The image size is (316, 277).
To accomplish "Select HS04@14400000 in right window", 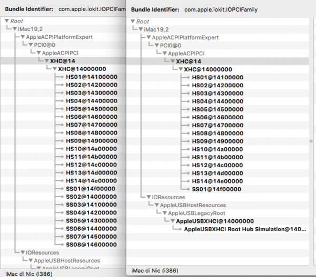I will [x=218, y=101].
